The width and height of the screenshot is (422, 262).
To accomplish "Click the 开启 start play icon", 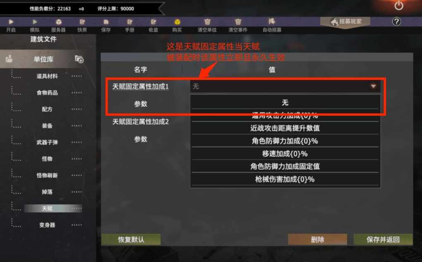I will (x=11, y=22).
